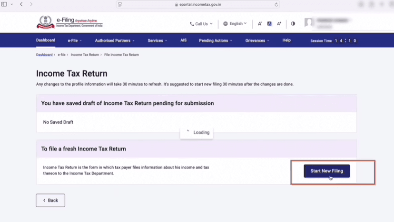Expand the Services menu
The image size is (394, 222).
tap(158, 40)
